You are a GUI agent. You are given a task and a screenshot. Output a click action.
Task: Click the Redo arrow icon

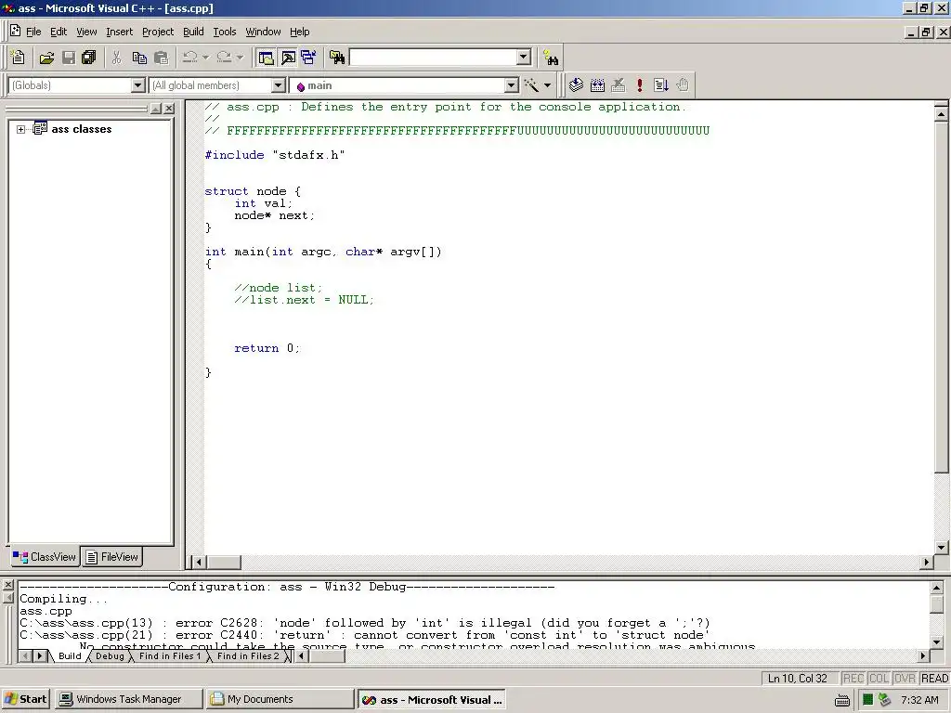(x=224, y=58)
